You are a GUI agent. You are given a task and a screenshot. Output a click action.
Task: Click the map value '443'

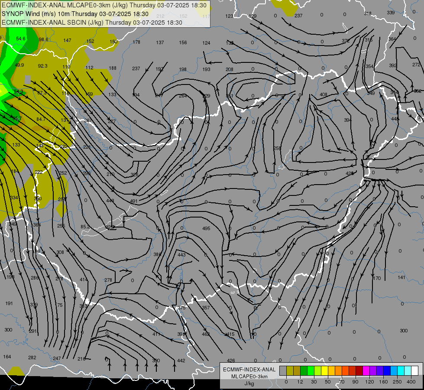(181, 255)
